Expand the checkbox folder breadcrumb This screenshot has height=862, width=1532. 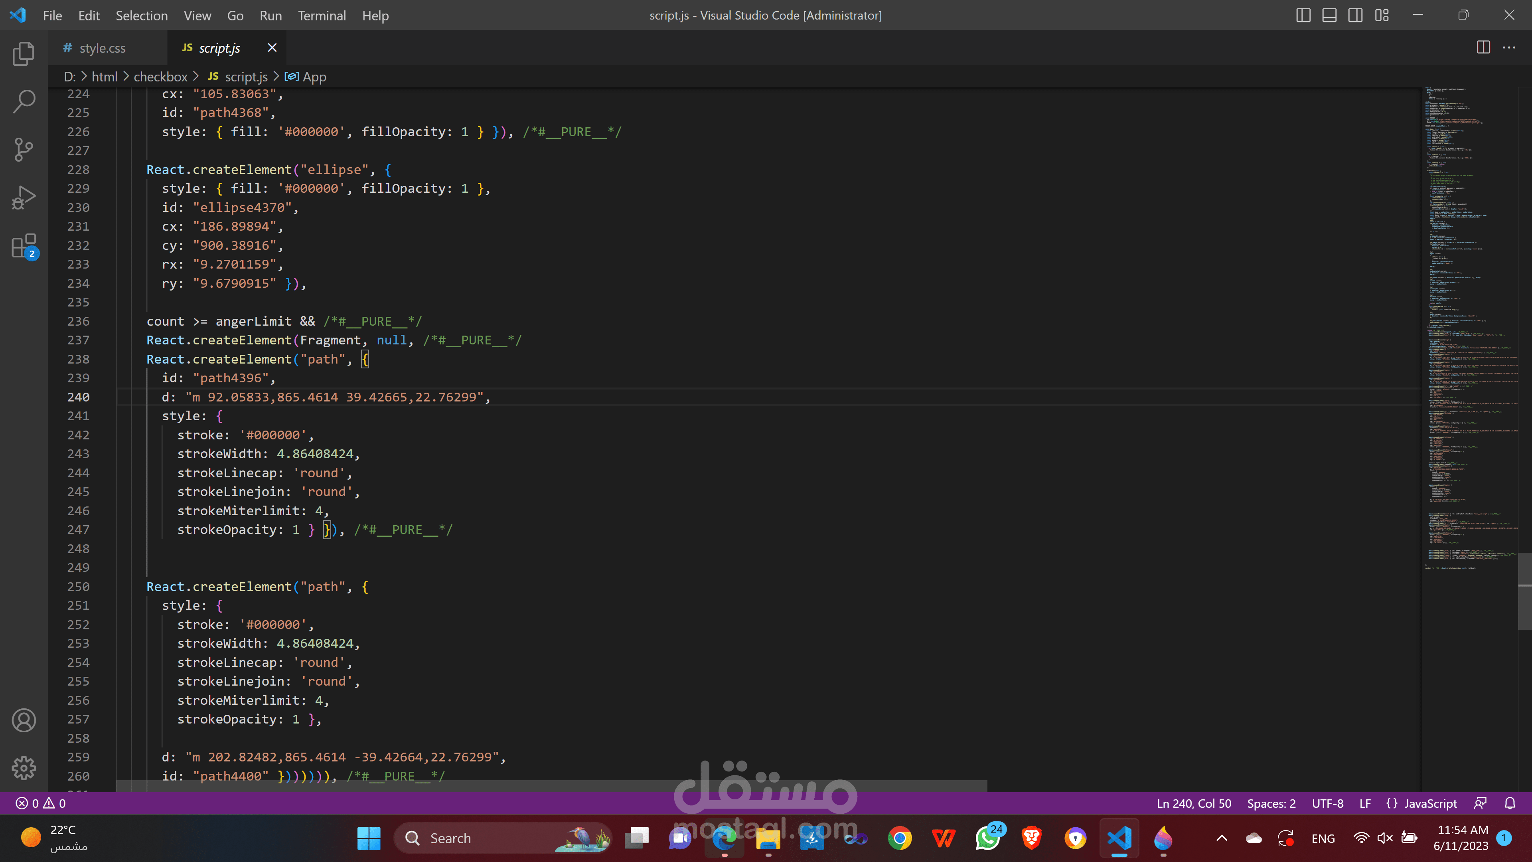(x=160, y=77)
